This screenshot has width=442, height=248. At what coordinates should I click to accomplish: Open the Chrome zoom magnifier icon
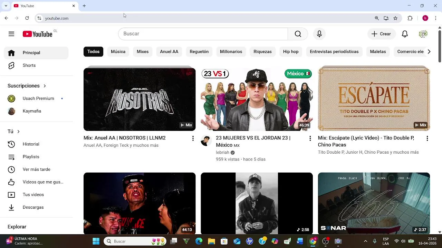(377, 18)
